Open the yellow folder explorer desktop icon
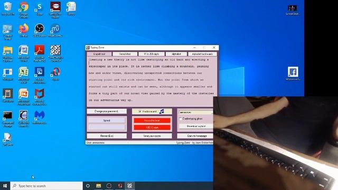Viewport: 338px width, 190px height. 8,53
